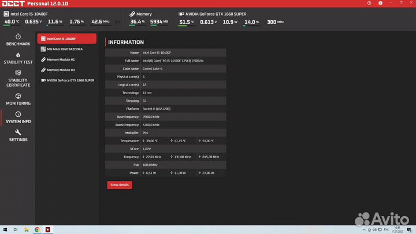Select the System Info section

(18, 117)
